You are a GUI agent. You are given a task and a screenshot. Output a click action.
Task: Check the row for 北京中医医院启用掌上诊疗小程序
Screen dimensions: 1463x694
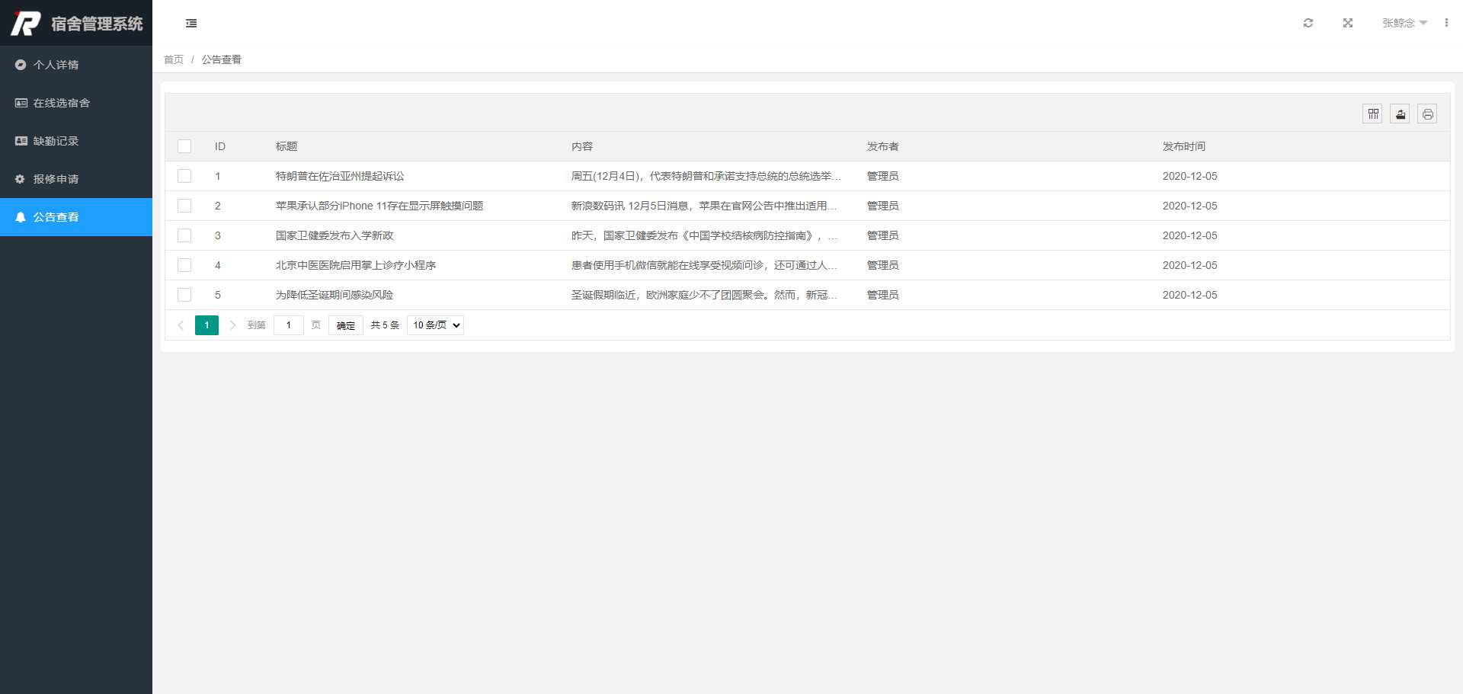[184, 265]
